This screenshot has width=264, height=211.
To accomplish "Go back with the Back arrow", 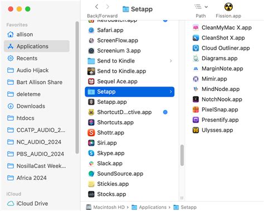I will [x=97, y=7].
